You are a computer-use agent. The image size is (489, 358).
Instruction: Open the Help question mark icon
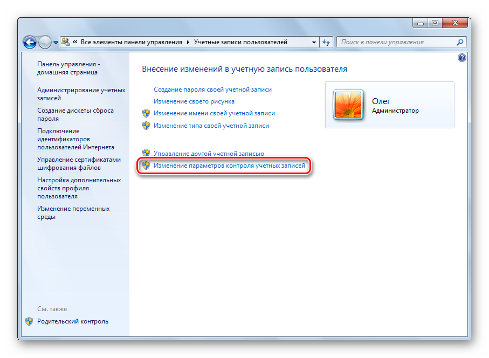pos(462,58)
